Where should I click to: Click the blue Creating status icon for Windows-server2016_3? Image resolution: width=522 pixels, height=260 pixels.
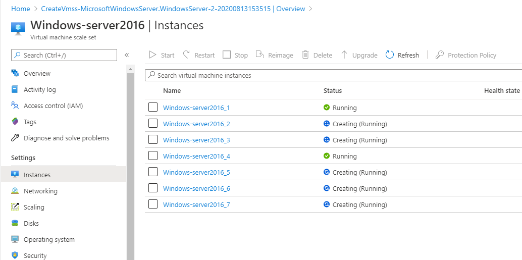pyautogui.click(x=327, y=140)
